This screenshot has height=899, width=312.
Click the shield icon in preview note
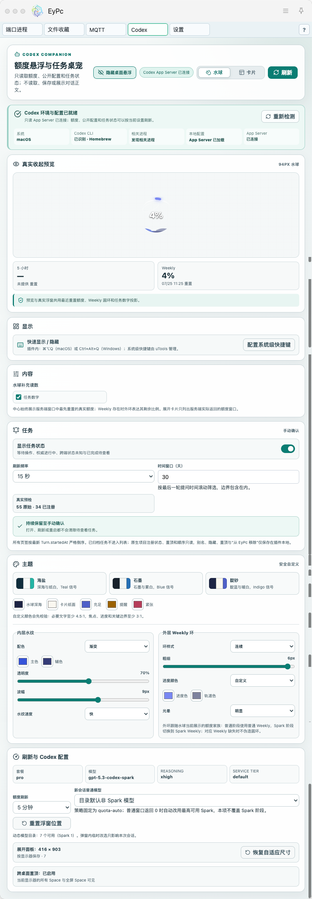tap(21, 300)
